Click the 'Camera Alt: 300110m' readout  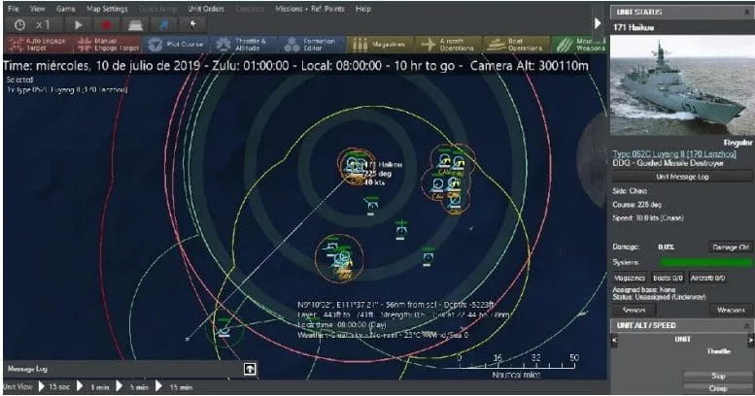[x=530, y=66]
